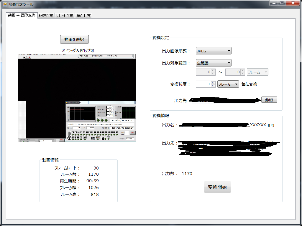Click the フレームレート value 30

(96, 168)
